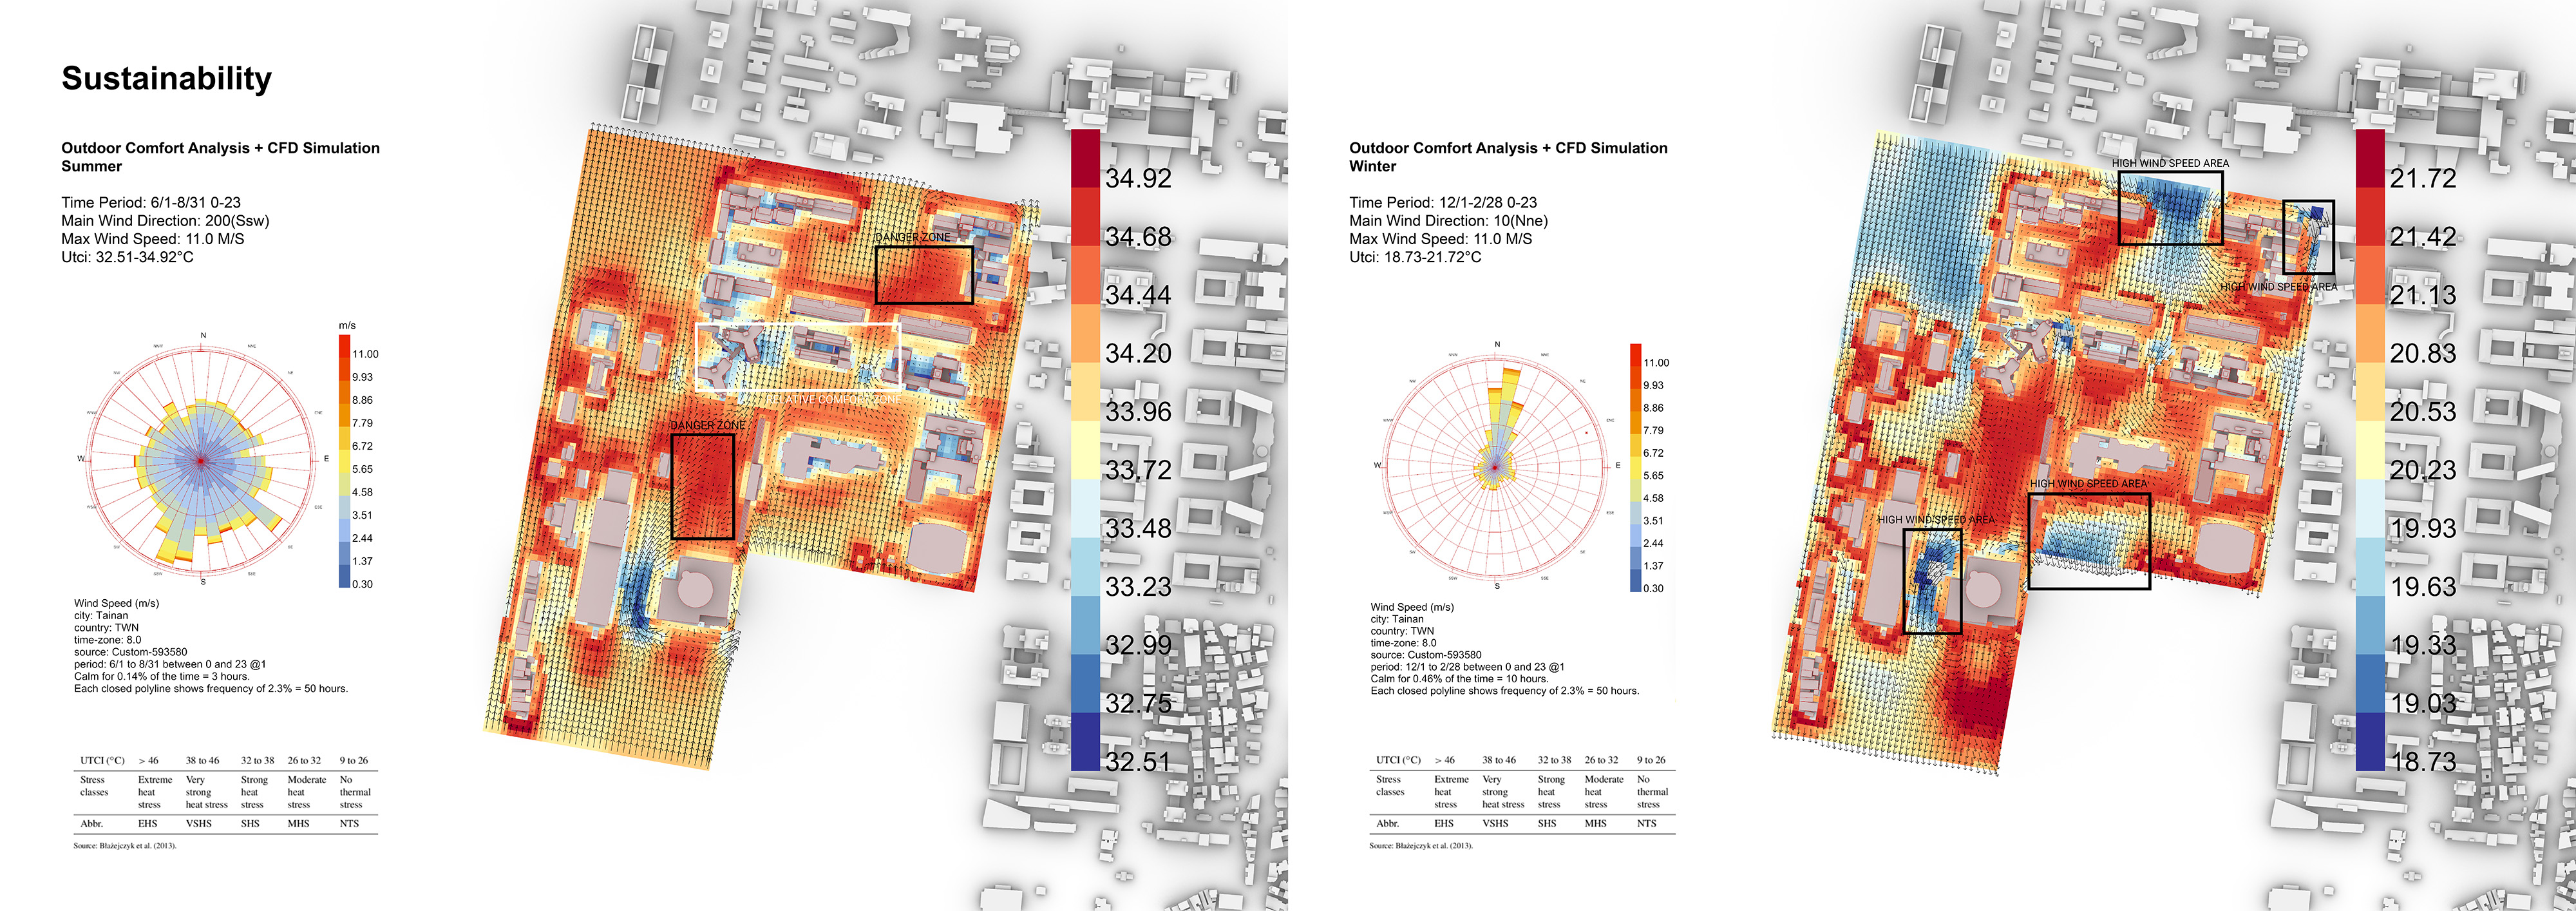Screen dimensions: 2576x911
Task: Click the 34.20 summer legend value
Action: 1138,353
